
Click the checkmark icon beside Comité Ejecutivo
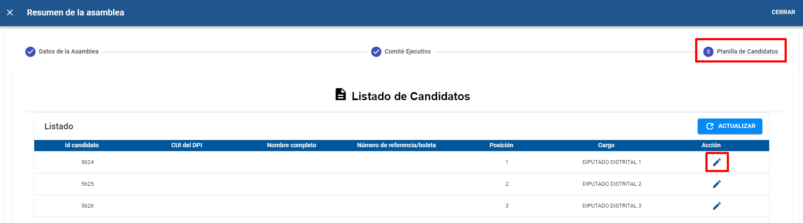[376, 52]
